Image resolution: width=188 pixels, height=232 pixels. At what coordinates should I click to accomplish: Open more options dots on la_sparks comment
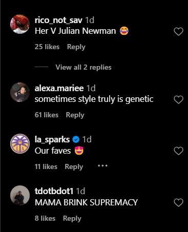click(102, 165)
